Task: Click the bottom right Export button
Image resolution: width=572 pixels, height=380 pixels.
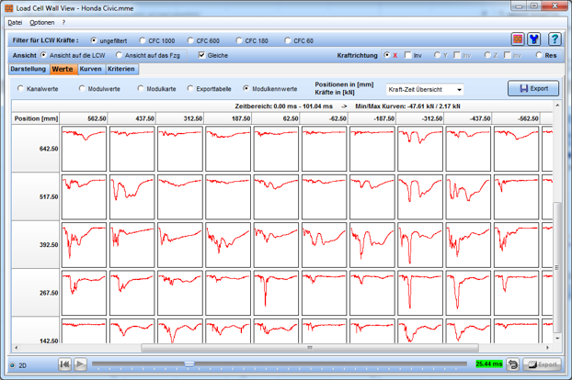Action: [543, 364]
